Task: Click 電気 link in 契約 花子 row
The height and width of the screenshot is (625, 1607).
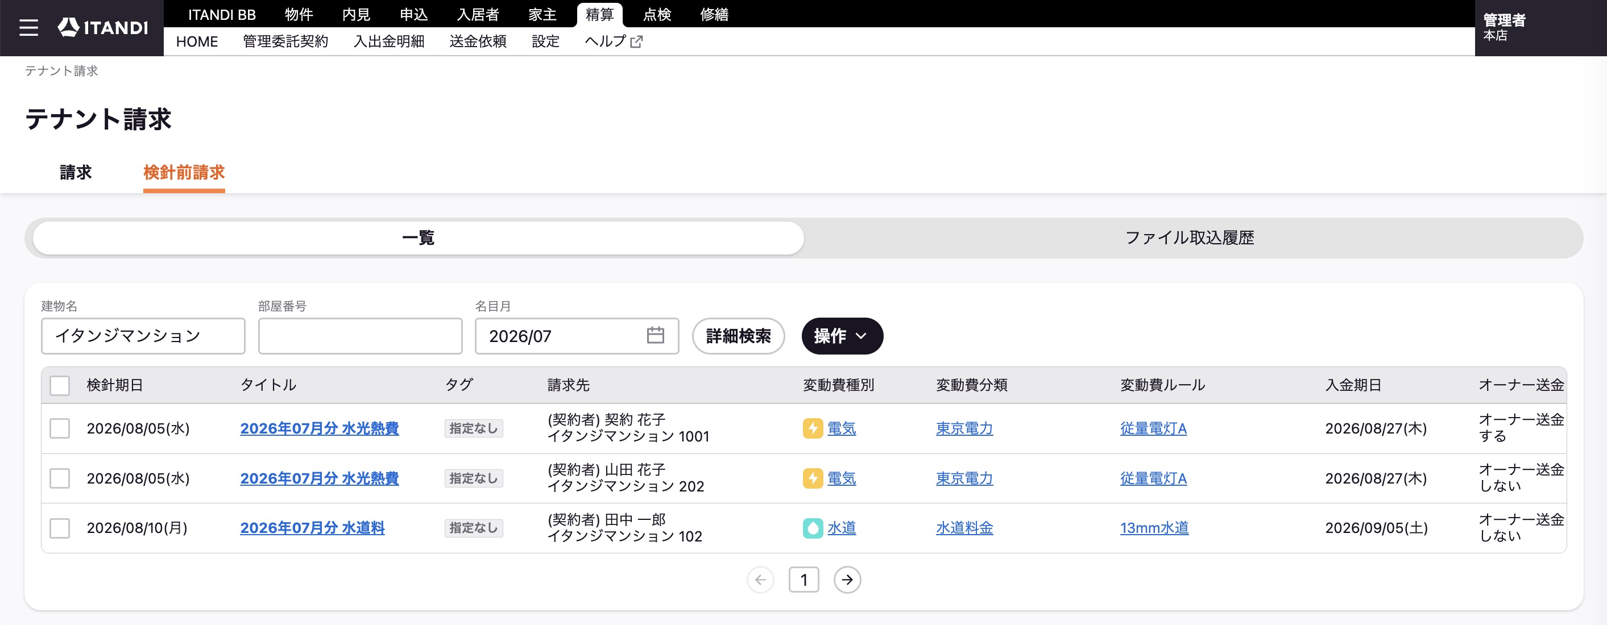Action: pos(842,428)
